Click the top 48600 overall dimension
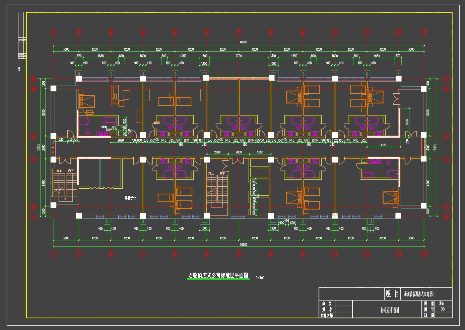 coord(244,42)
